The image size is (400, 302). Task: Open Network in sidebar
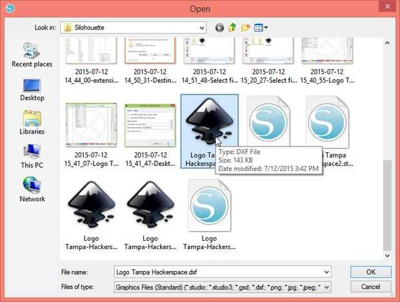32,190
